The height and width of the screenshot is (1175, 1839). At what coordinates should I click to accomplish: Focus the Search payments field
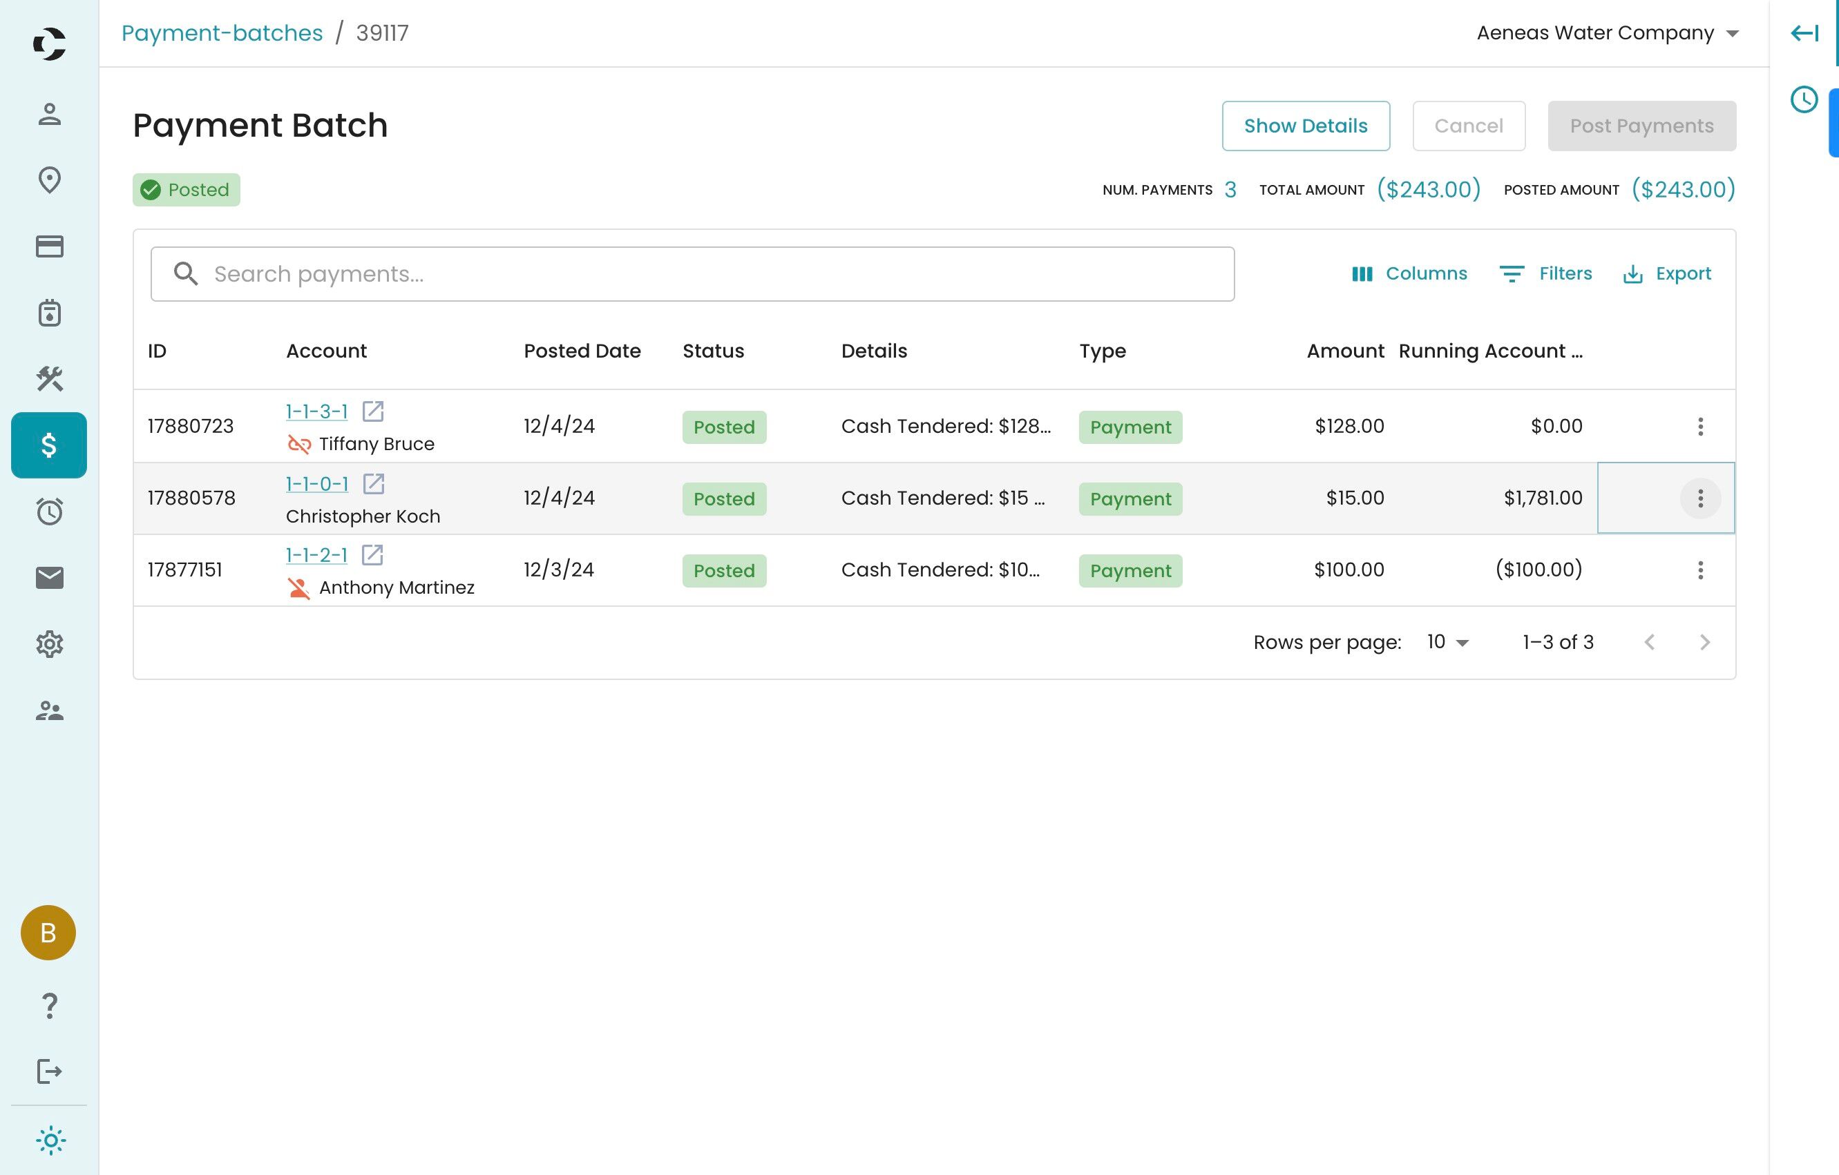pyautogui.click(x=692, y=274)
